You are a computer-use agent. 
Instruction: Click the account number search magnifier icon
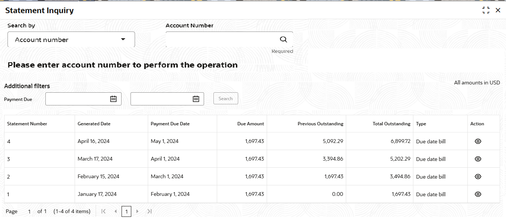284,39
